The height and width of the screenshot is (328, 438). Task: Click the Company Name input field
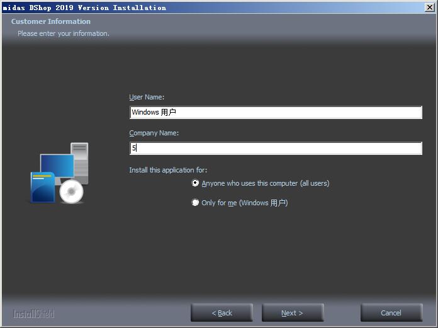point(276,148)
